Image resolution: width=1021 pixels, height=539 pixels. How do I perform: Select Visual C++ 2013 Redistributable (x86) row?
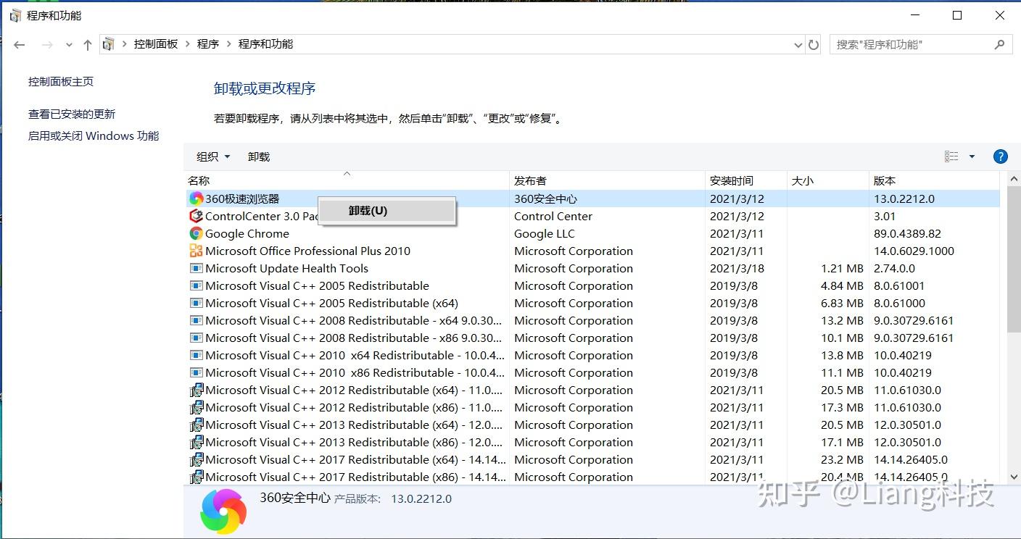click(x=593, y=442)
